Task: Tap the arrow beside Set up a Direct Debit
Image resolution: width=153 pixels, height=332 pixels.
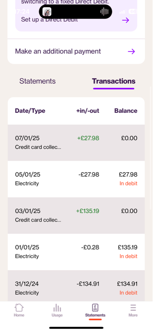Action: tap(126, 20)
